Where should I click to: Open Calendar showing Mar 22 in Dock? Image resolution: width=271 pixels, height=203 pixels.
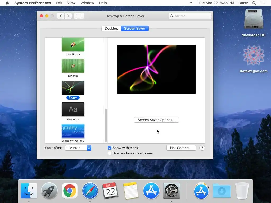[x=110, y=191]
